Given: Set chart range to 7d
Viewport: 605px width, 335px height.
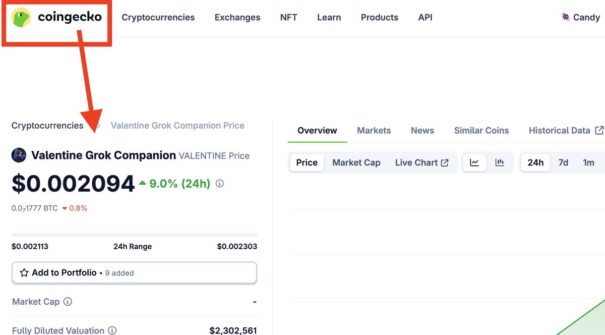Looking at the screenshot, I should pos(563,162).
